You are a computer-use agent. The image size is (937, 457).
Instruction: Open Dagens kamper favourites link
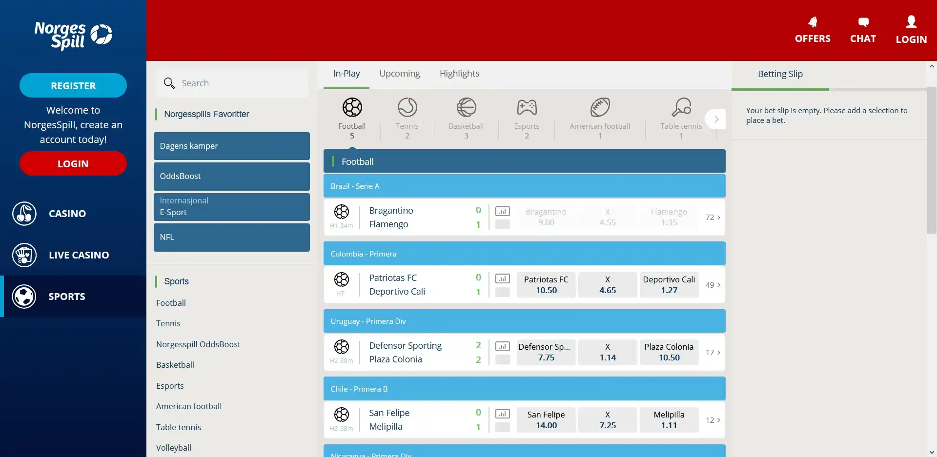tap(232, 146)
